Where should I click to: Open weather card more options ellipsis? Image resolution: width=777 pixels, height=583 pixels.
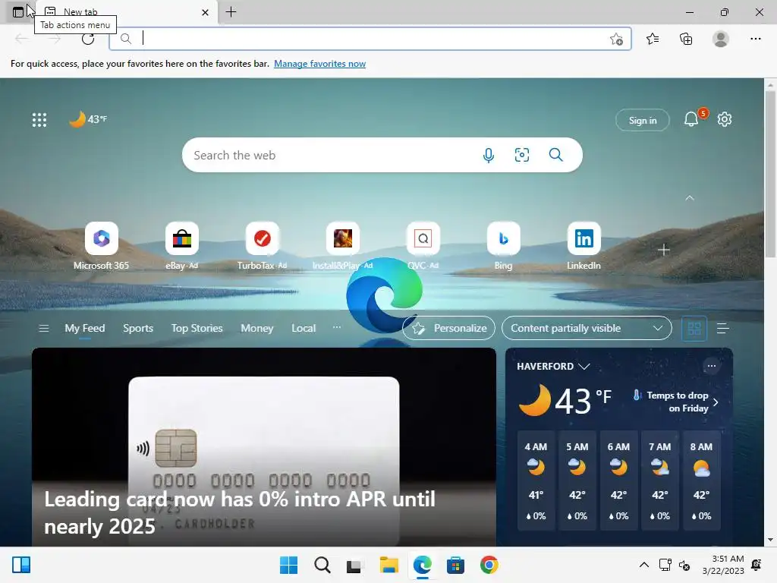[712, 366]
